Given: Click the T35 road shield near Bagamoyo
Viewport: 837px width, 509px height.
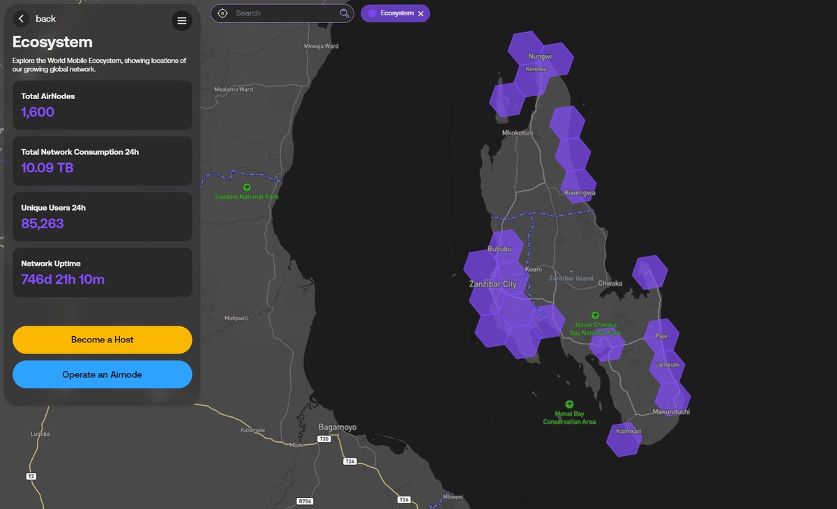Looking at the screenshot, I should click(323, 439).
